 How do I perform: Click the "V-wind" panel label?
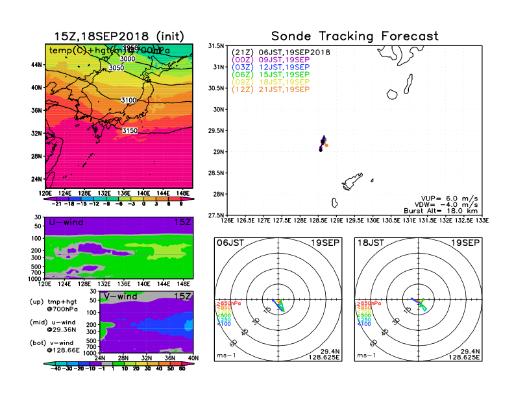(x=121, y=296)
